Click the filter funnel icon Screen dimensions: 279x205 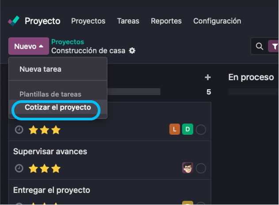point(275,46)
